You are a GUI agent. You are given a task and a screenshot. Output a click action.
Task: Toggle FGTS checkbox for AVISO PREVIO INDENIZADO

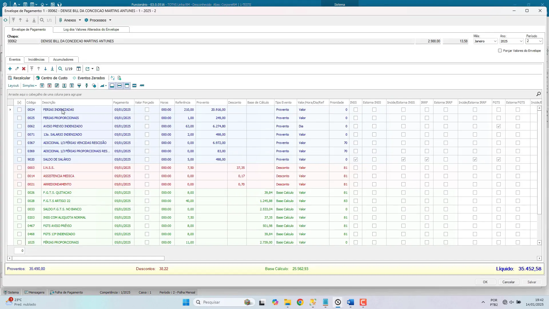click(499, 126)
